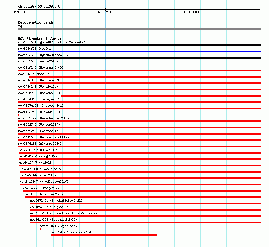Select esv7742 (Ahn2009) variant label

pos(34,74)
